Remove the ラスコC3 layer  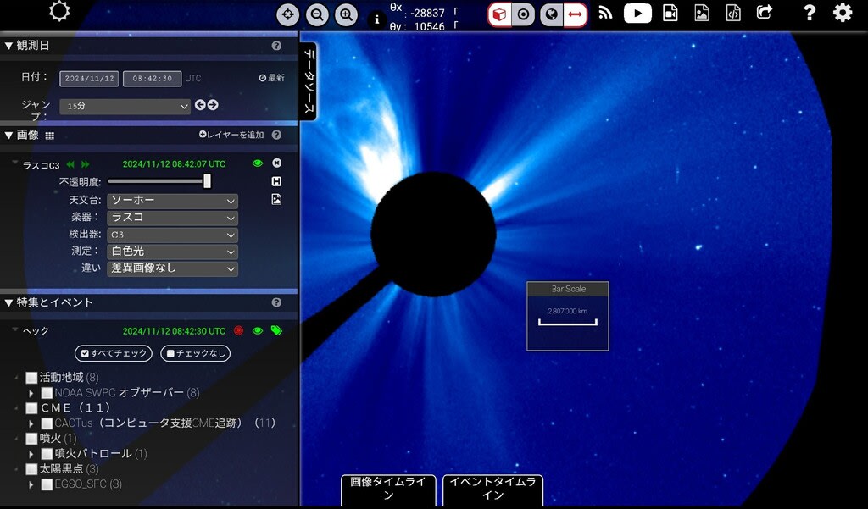[x=277, y=163]
